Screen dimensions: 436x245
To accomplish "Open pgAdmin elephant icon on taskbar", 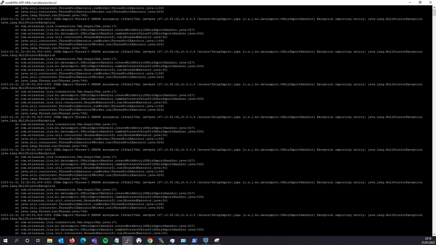I will pos(206,241).
